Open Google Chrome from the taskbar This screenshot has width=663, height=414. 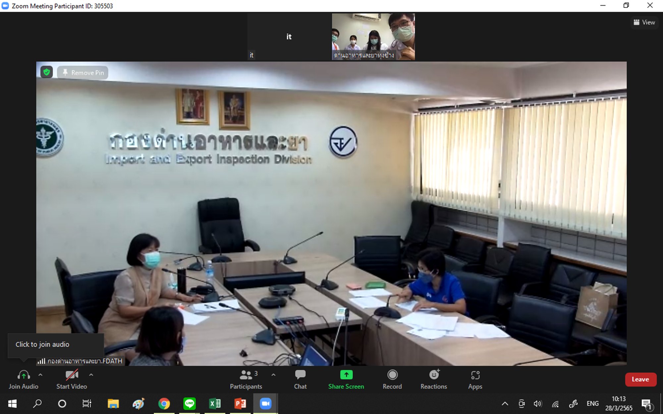[164, 404]
